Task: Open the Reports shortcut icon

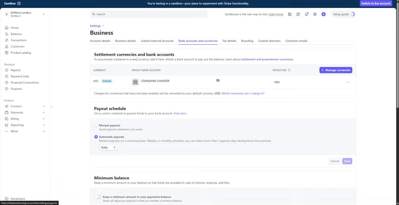Action: (x=7, y=70)
